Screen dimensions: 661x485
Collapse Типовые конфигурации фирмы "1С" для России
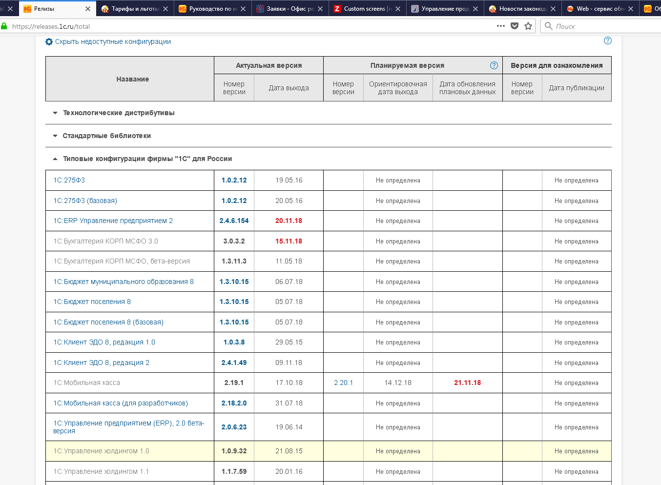(147, 159)
